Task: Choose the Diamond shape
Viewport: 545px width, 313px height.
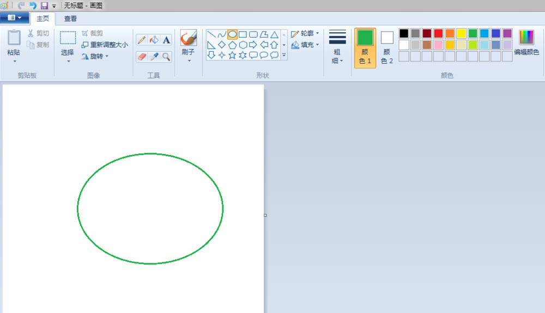Action: [x=222, y=45]
